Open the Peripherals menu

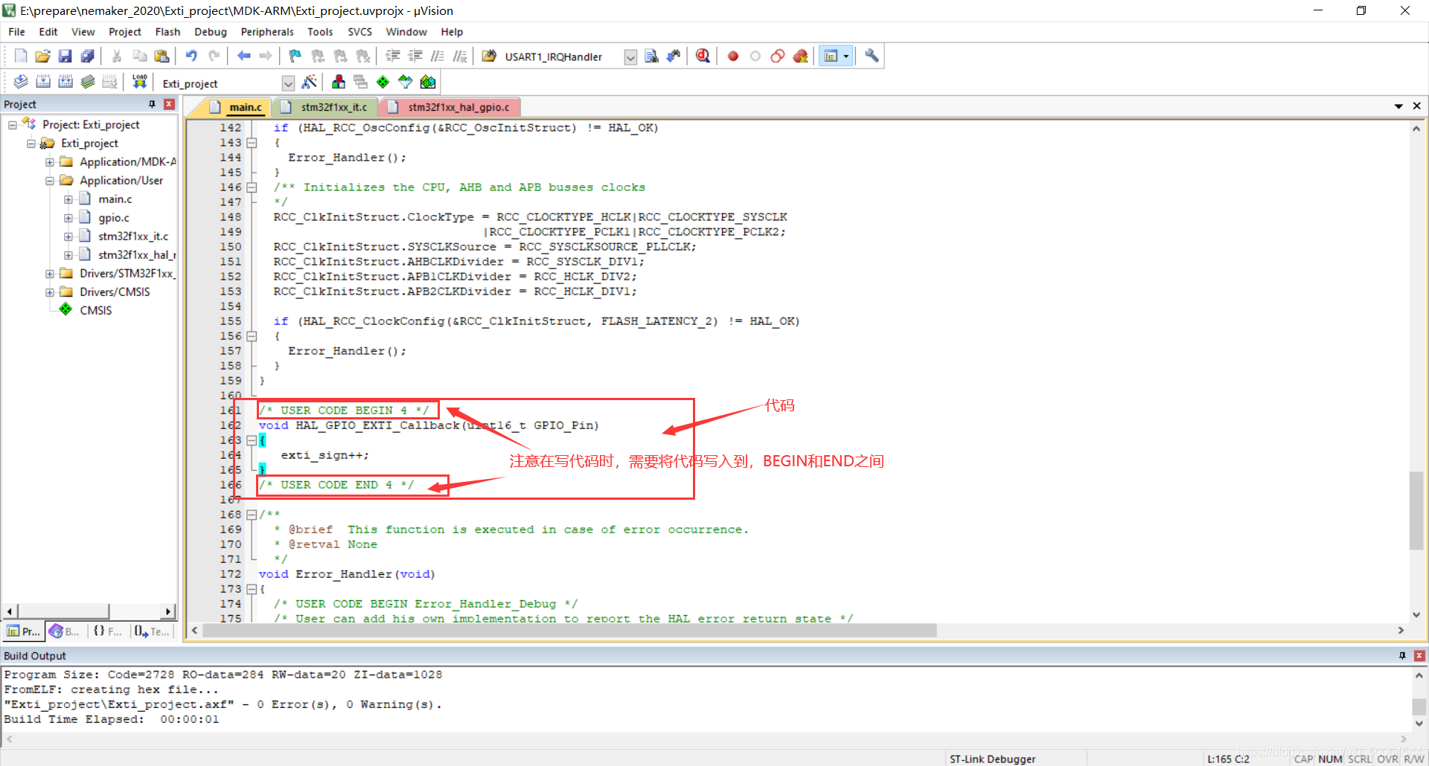pos(267,32)
